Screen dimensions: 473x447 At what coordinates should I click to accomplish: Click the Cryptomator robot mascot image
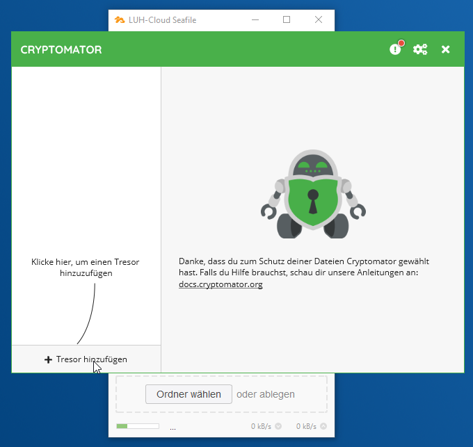[313, 194]
